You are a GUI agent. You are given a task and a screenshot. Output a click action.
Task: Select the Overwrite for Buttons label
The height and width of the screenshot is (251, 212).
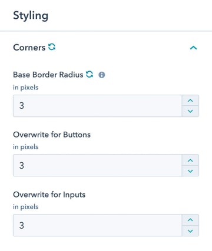point(52,135)
